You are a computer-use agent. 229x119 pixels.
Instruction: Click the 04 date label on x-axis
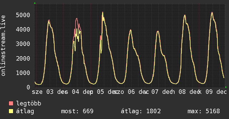pos(76,92)
